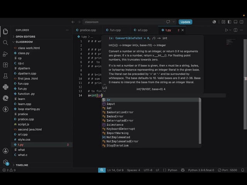Click the classroom command center search box
This screenshot has width=247, height=185.
(x=129, y=22)
